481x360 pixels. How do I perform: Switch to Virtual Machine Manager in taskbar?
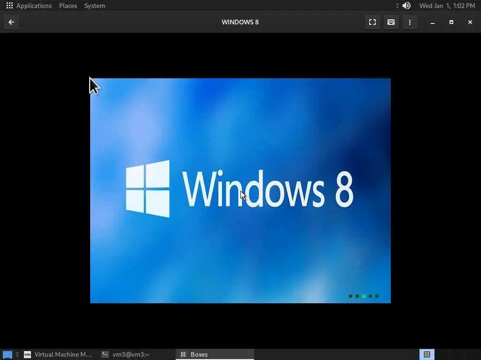pos(58,354)
